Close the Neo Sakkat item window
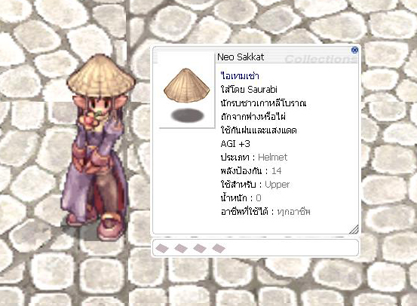This screenshot has height=306, width=417. click(x=354, y=50)
